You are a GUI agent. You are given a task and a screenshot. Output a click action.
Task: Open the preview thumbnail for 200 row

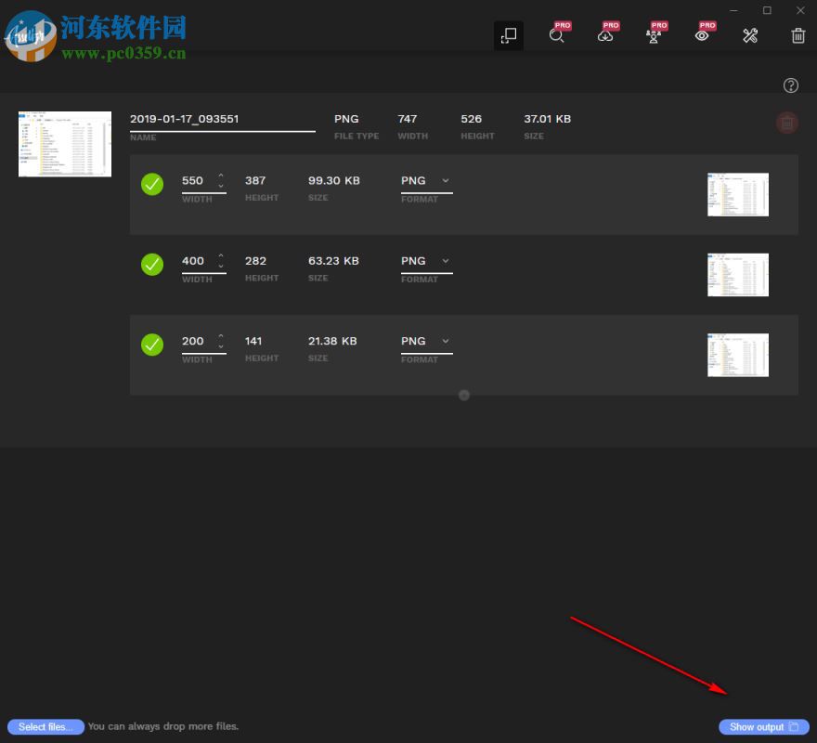738,355
